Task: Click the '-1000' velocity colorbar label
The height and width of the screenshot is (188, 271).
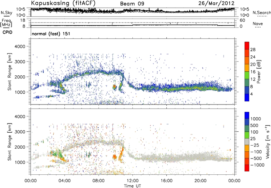Action: (x=257, y=165)
